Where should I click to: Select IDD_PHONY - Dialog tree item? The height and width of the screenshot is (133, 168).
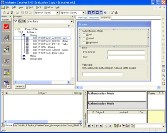pos(44,47)
